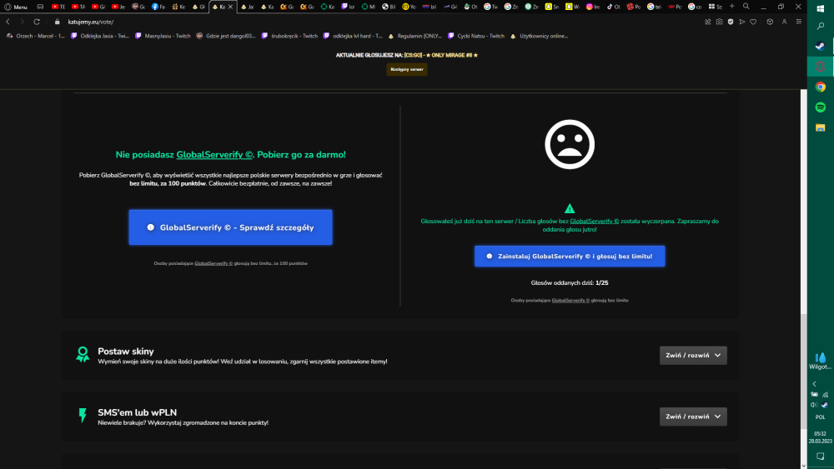Click GlobalServerify link in the green warning text
Image resolution: width=834 pixels, height=469 pixels.
pos(594,221)
